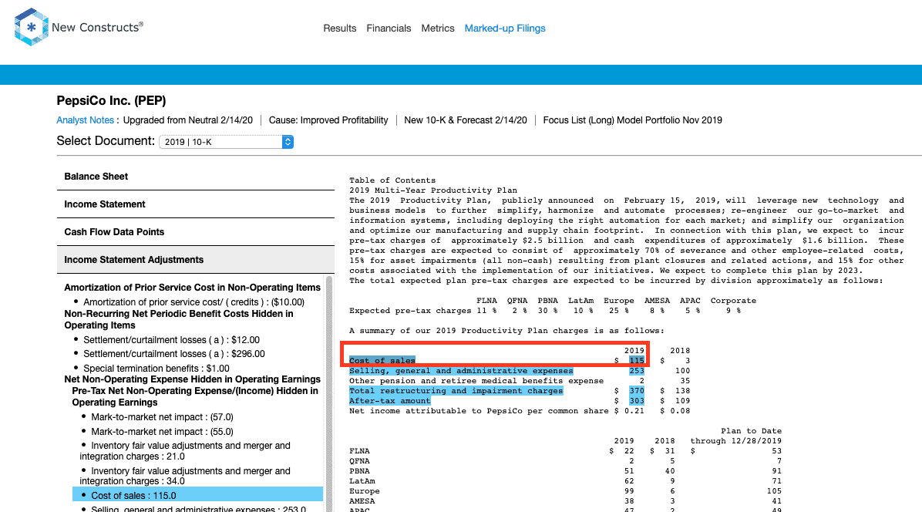Select the Marked-up Filings tab

coord(505,29)
